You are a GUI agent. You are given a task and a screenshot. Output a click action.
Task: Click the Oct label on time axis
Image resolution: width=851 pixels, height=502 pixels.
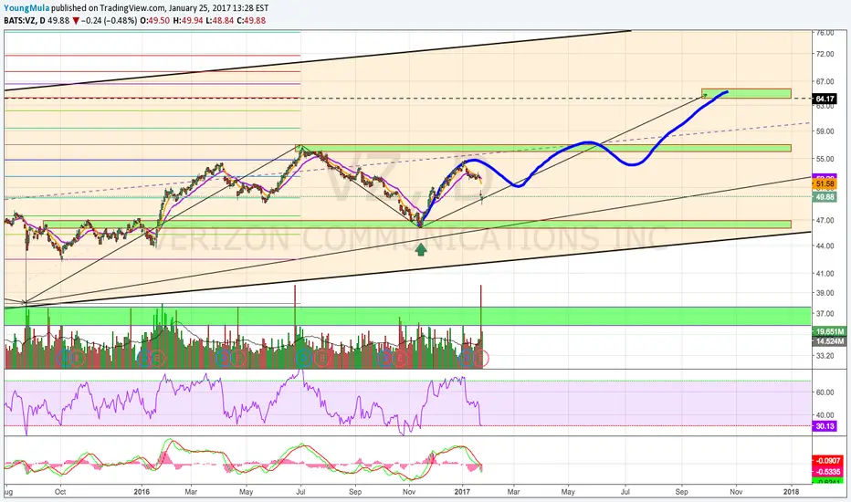point(60,492)
